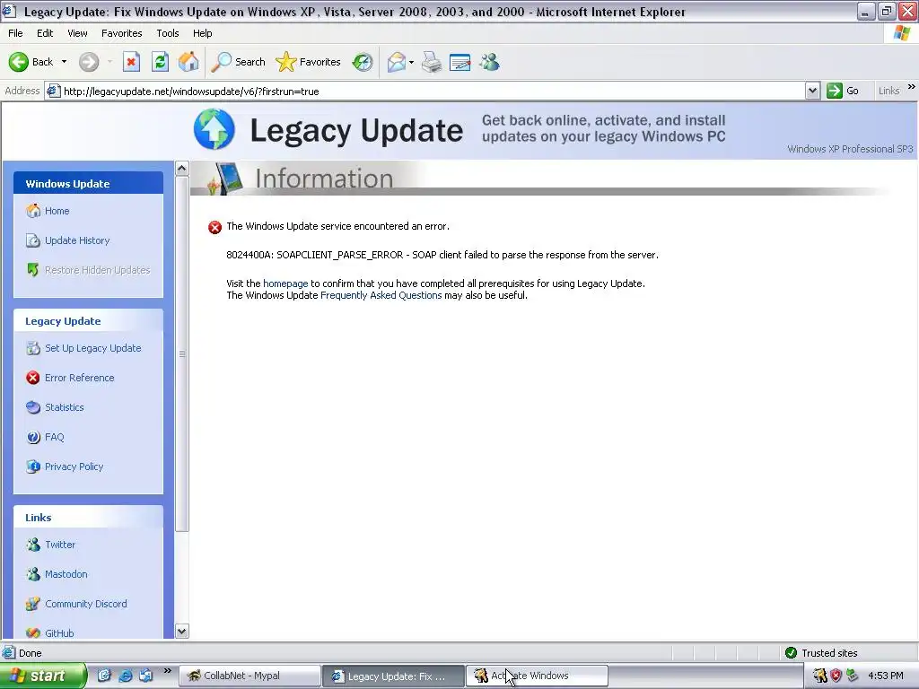Image resolution: width=919 pixels, height=689 pixels.
Task: Click the red Error Reference icon
Action: pyautogui.click(x=33, y=378)
